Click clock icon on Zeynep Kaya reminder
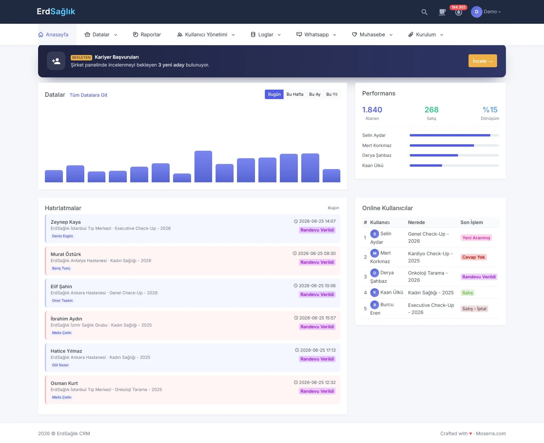544x443 pixels. (x=296, y=221)
